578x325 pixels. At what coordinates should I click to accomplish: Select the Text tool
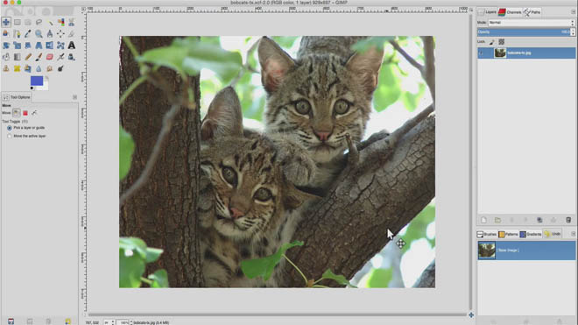(72, 46)
